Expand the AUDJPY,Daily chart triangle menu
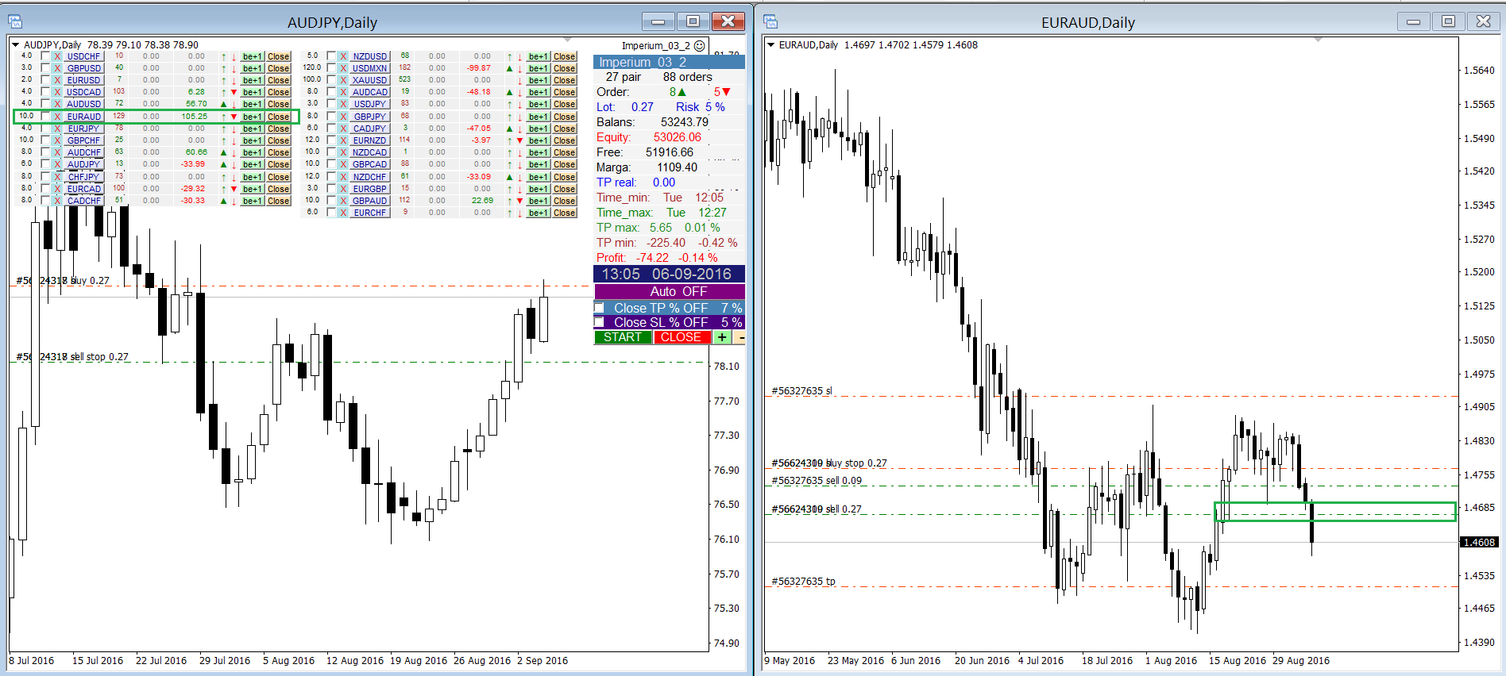The width and height of the screenshot is (1506, 676). point(15,44)
